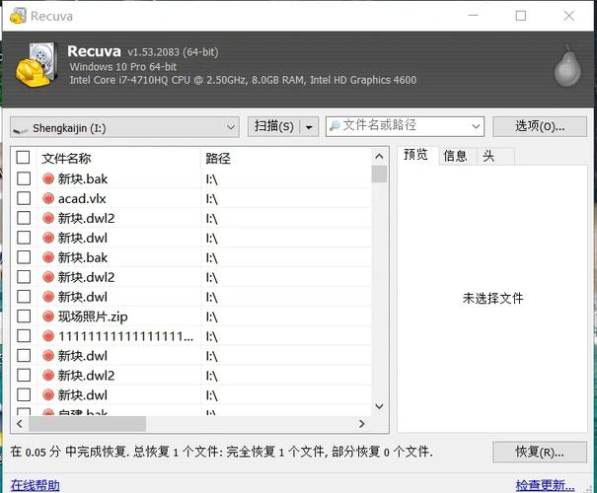
Task: Click the 未选择文件 text in the preview pane
Action: (492, 298)
